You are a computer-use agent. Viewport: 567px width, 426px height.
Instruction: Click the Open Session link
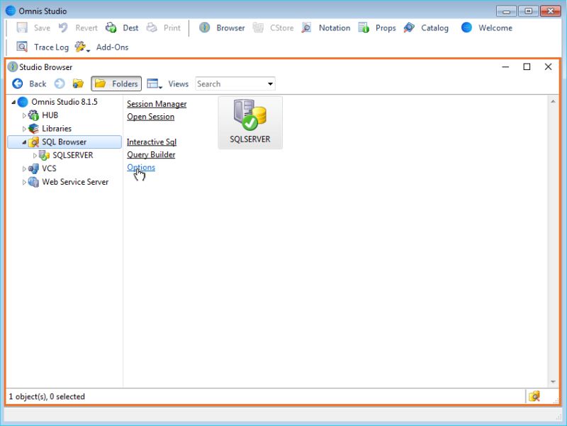pos(150,117)
